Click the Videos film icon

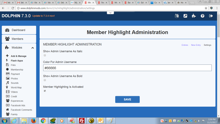coord(8,92)
